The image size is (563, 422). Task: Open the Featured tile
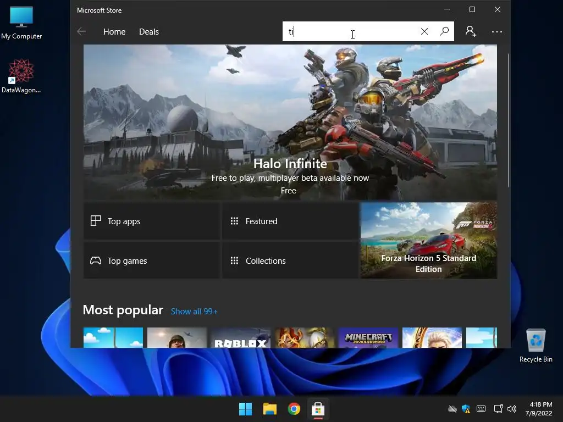[290, 221]
